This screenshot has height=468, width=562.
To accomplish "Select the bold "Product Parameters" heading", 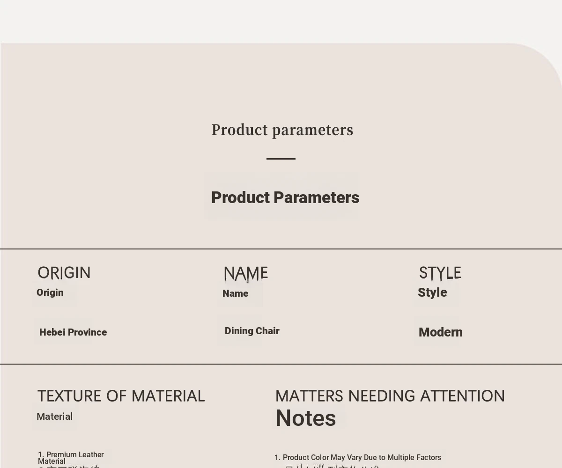I will 285,197.
